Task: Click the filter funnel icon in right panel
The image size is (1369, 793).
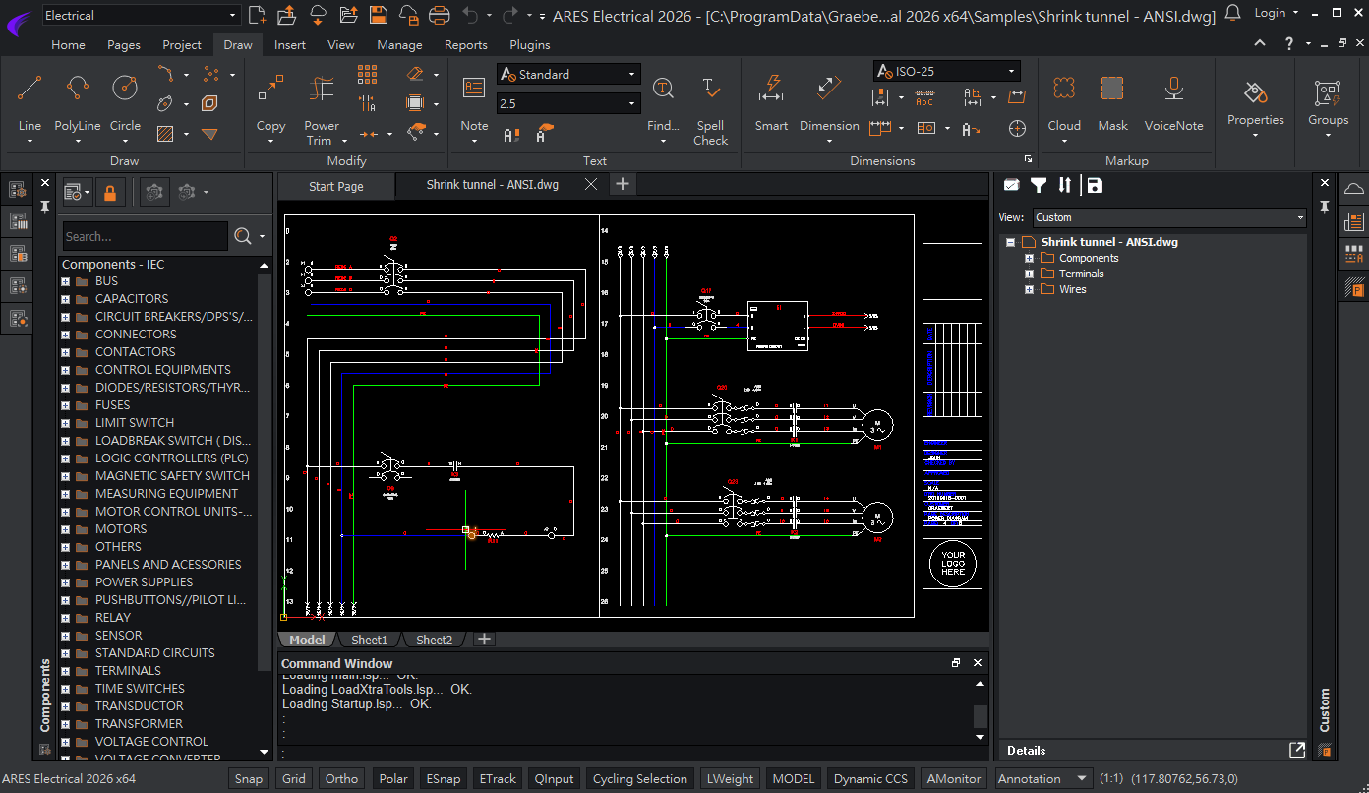Action: (x=1039, y=185)
